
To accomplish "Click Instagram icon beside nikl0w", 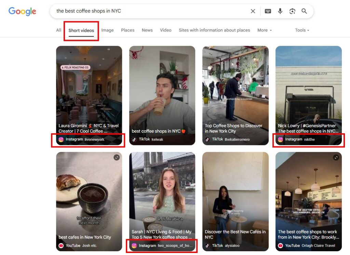I will 280,139.
